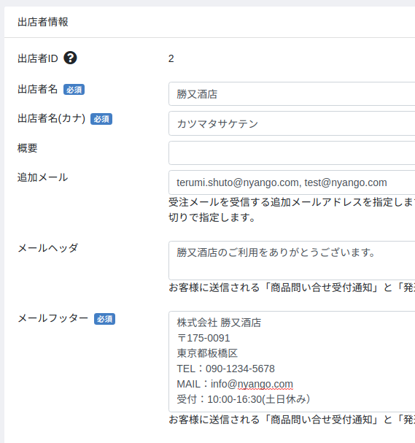The width and height of the screenshot is (415, 443).
Task: Click the underlined nyango.com in the MAIL line
Action: pyautogui.click(x=265, y=384)
